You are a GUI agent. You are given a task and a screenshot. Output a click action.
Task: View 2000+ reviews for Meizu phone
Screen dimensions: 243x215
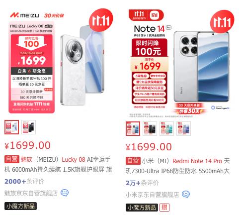pyautogui.click(x=24, y=182)
